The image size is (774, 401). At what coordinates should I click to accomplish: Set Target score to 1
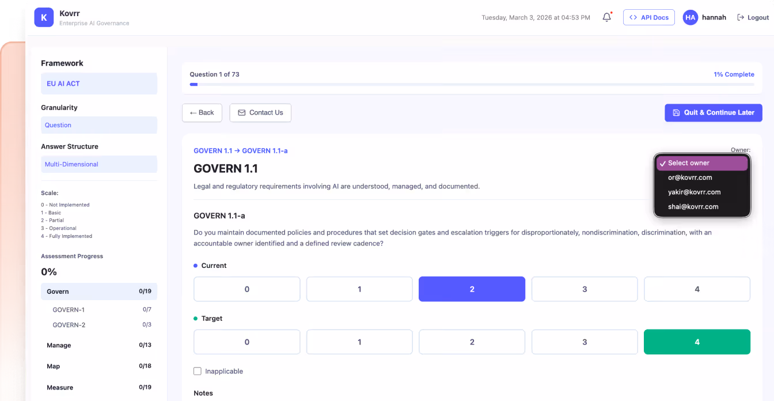[359, 342]
